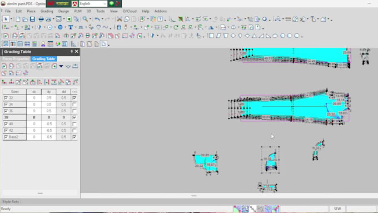Click the dark blue down-triangle icon in Grading Table

(x=61, y=66)
